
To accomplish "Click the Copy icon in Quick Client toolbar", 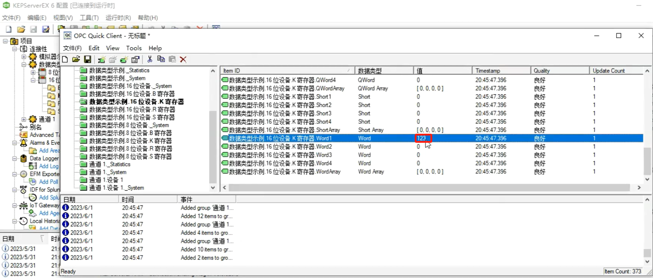I will tap(161, 59).
